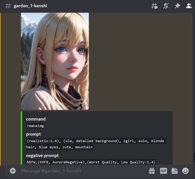Open the emoji picker

[186, 171]
